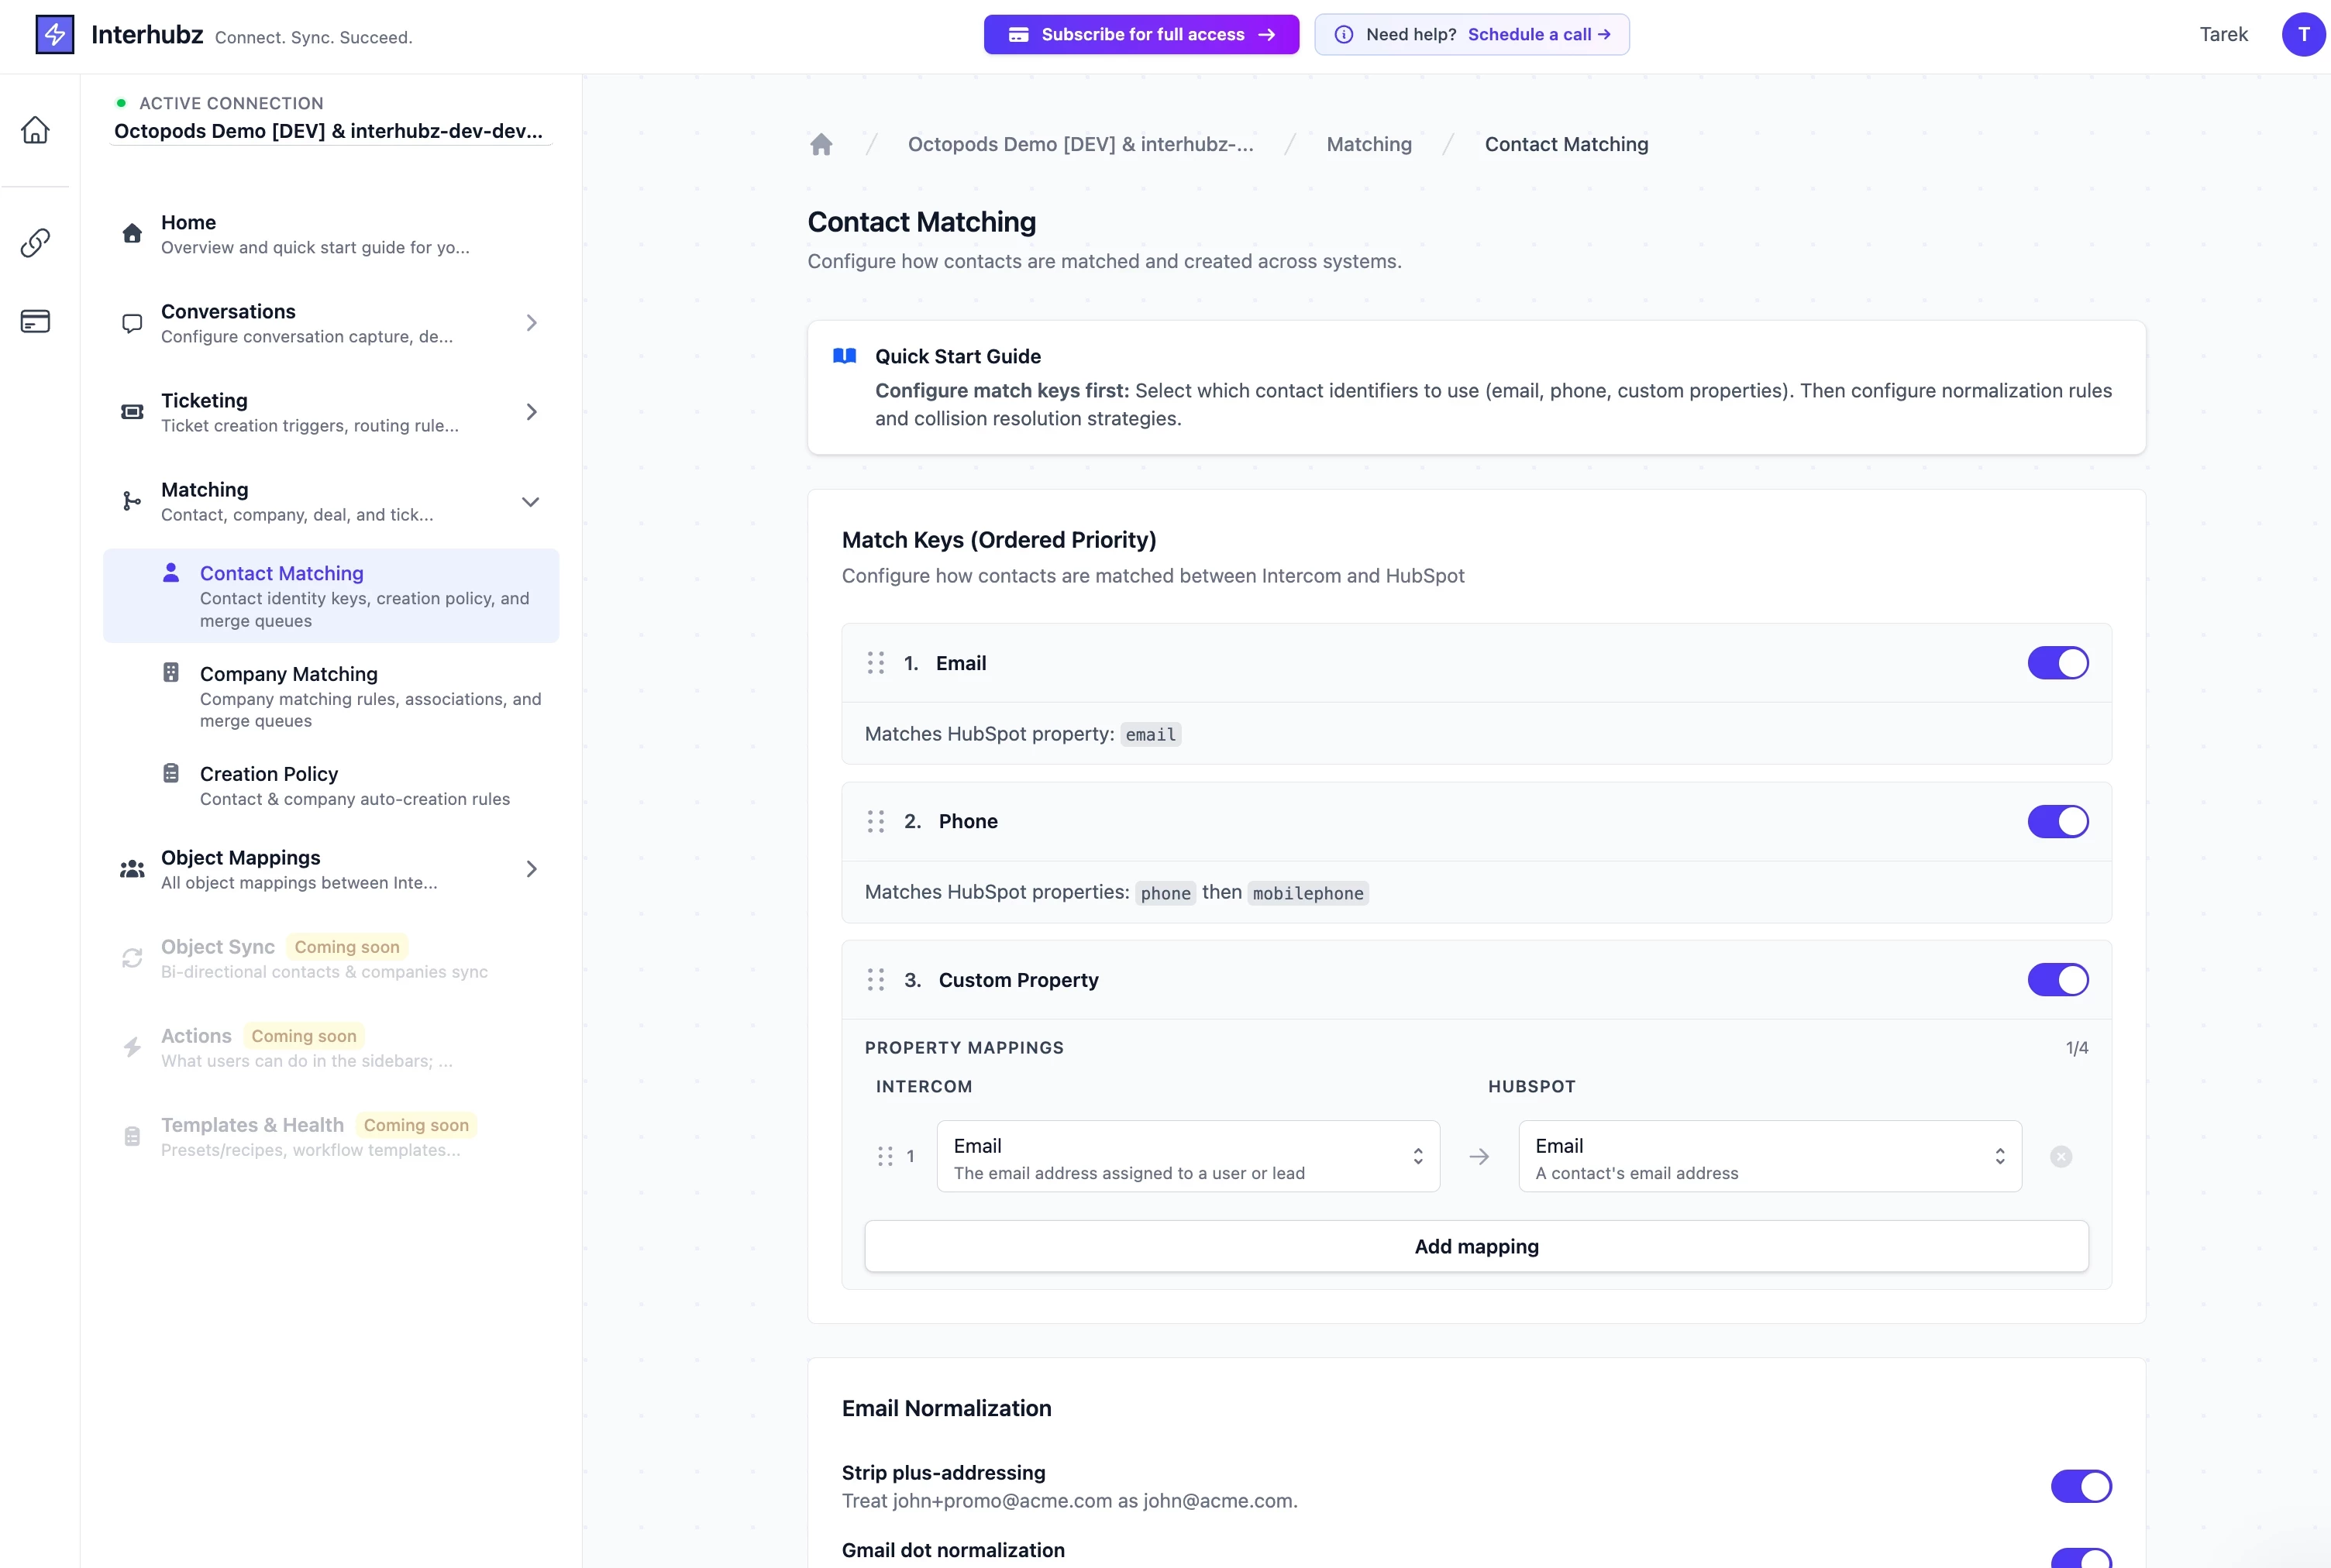Toggle Strip plus-addressing off

[2080, 1486]
